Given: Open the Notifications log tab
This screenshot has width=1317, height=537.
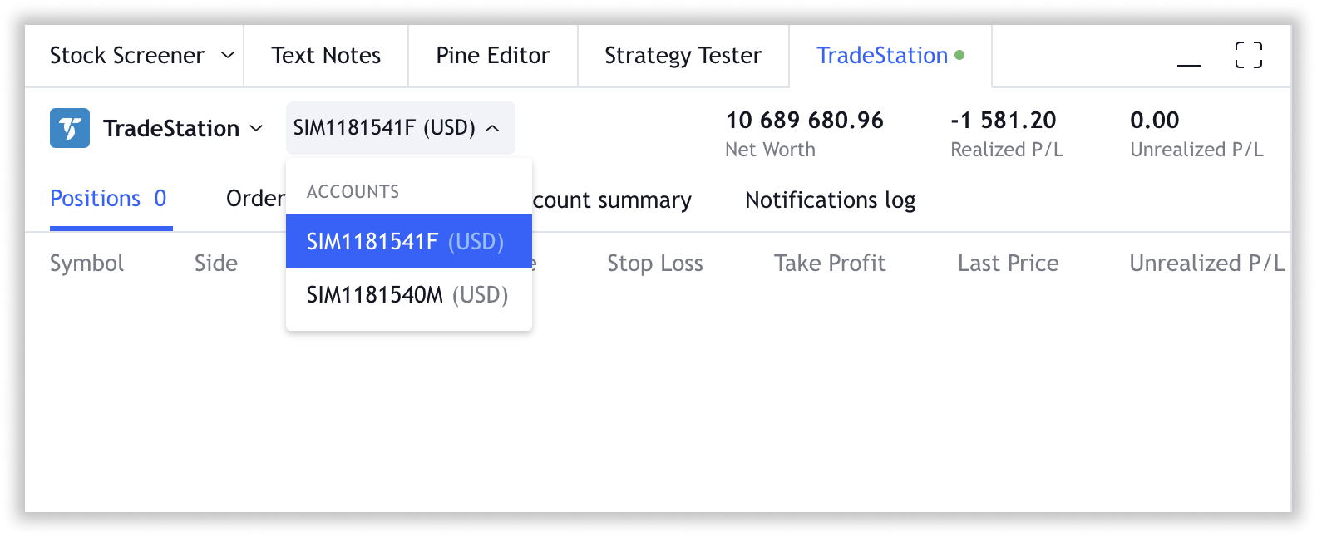Looking at the screenshot, I should click(x=830, y=200).
